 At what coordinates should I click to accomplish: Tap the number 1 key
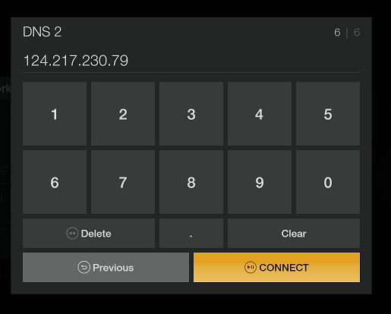55,114
